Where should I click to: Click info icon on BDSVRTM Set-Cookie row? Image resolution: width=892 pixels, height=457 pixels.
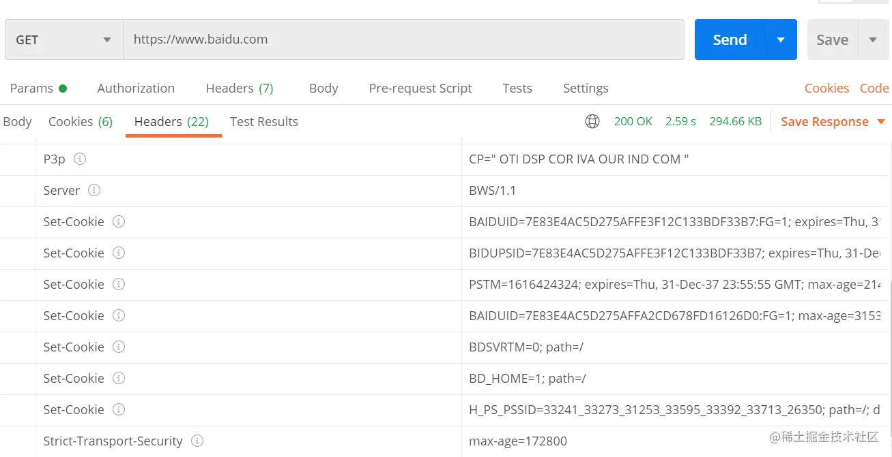click(119, 347)
